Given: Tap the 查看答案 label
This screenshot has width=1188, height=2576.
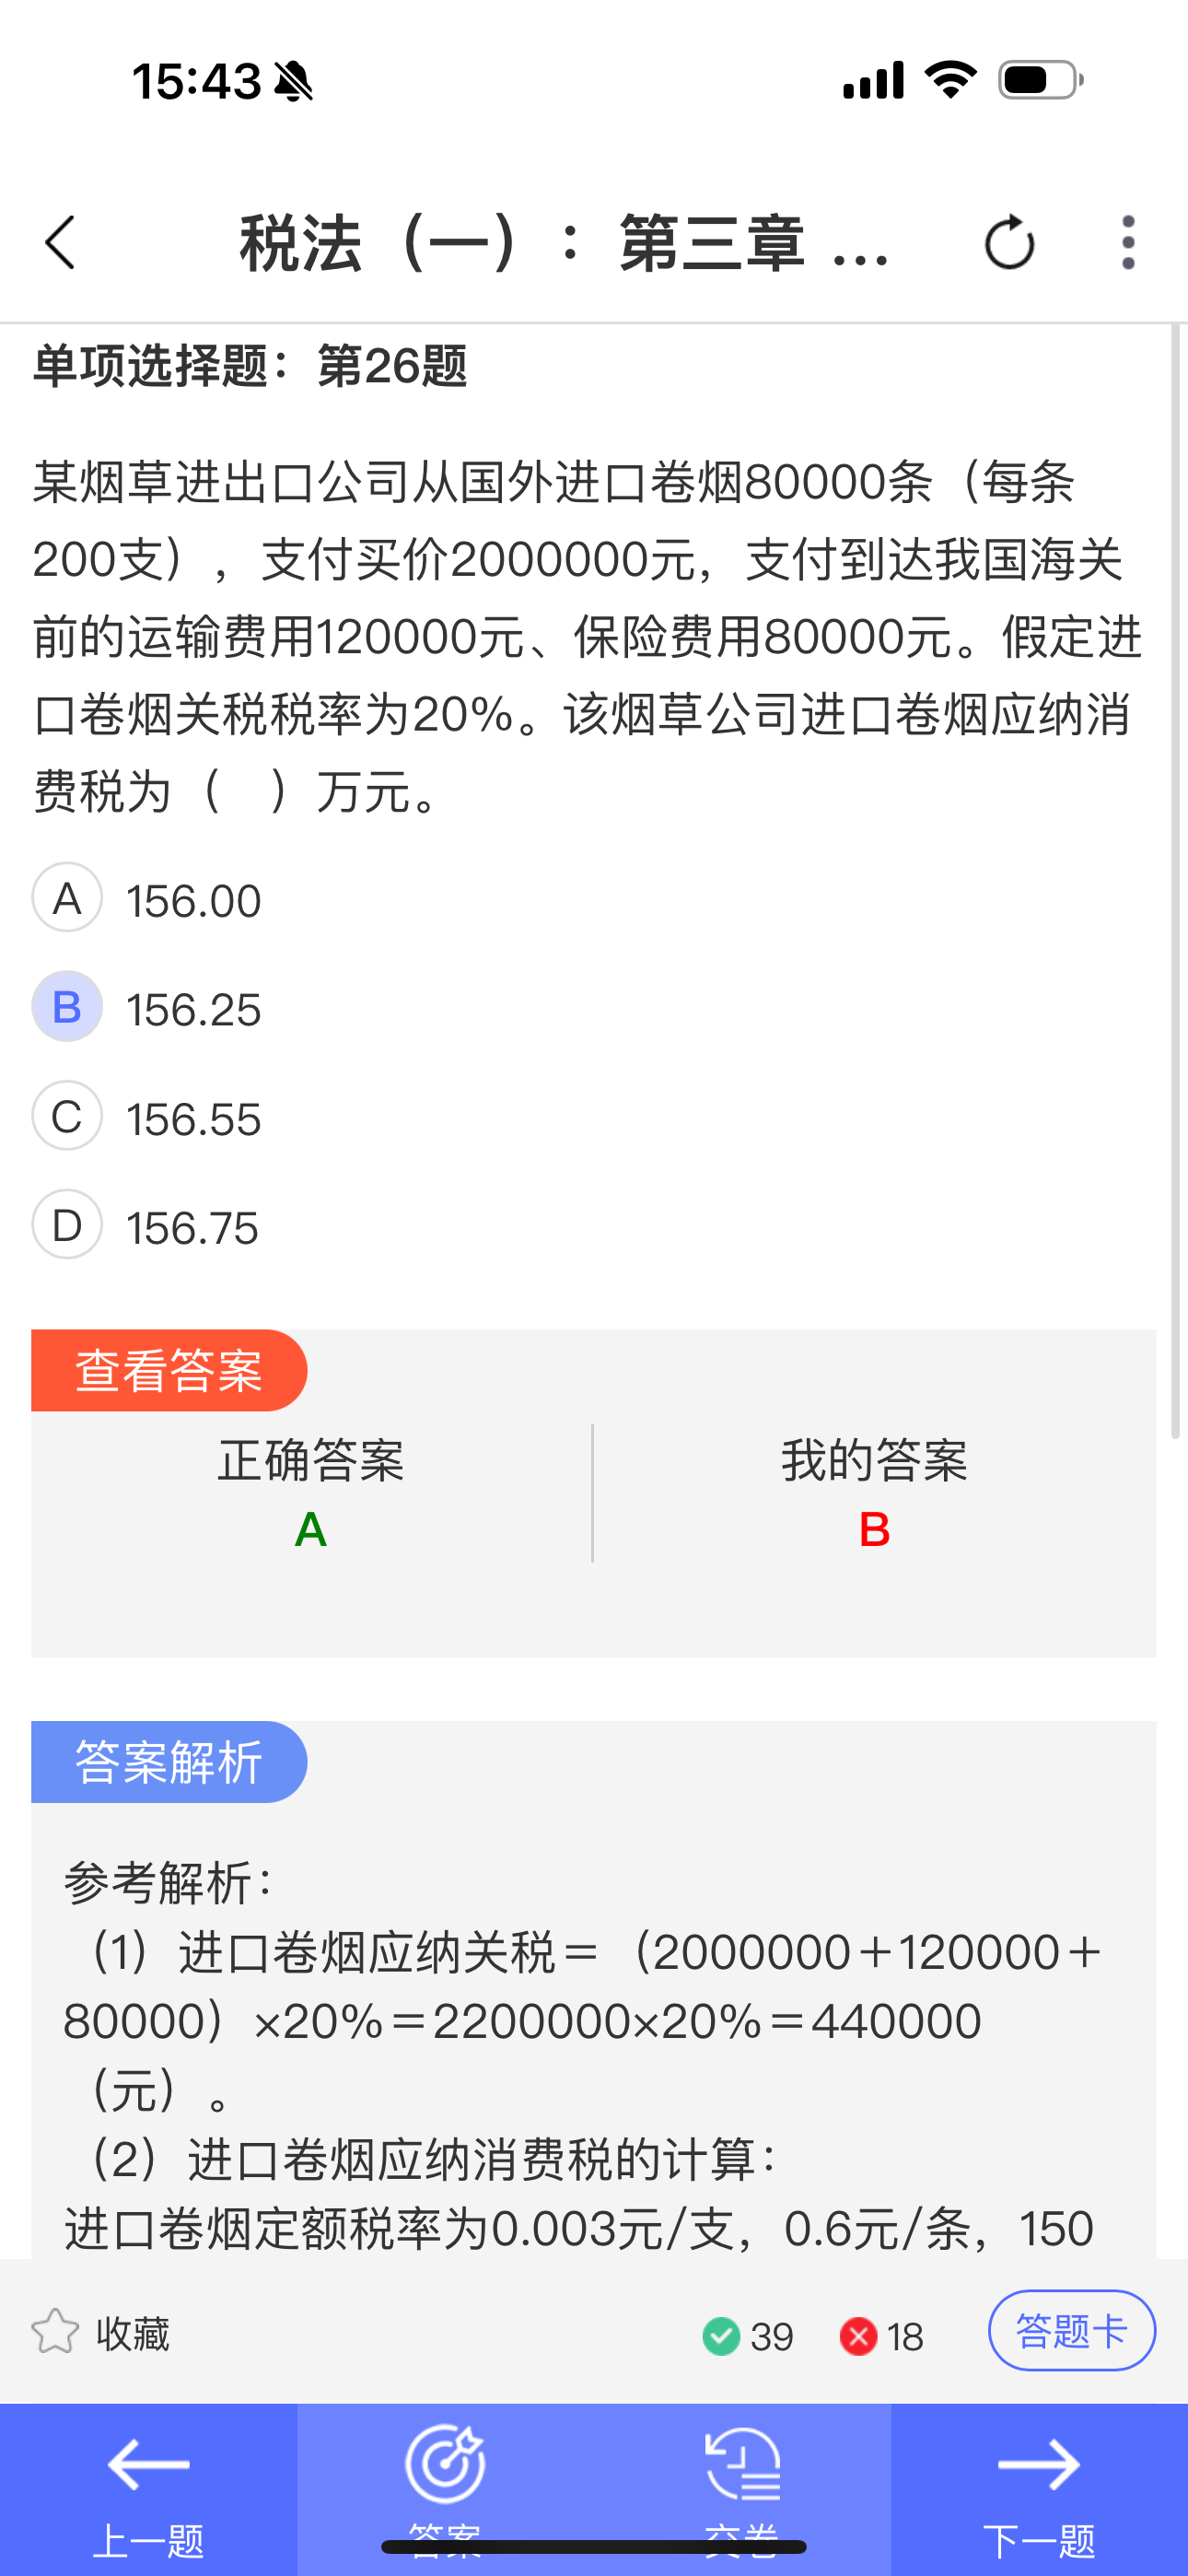Looking at the screenshot, I should (169, 1370).
